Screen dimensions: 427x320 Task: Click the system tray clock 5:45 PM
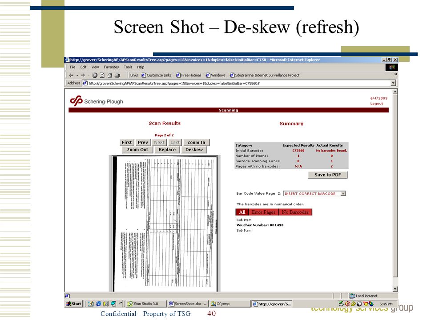click(x=386, y=304)
